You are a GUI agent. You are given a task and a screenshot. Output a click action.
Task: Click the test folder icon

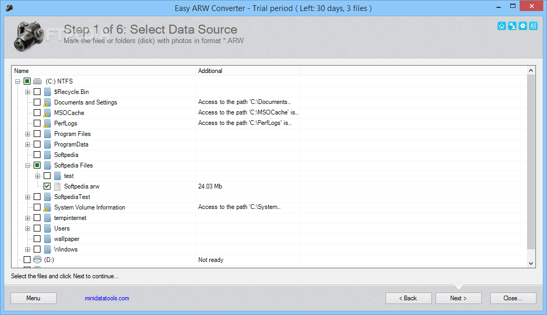click(57, 176)
